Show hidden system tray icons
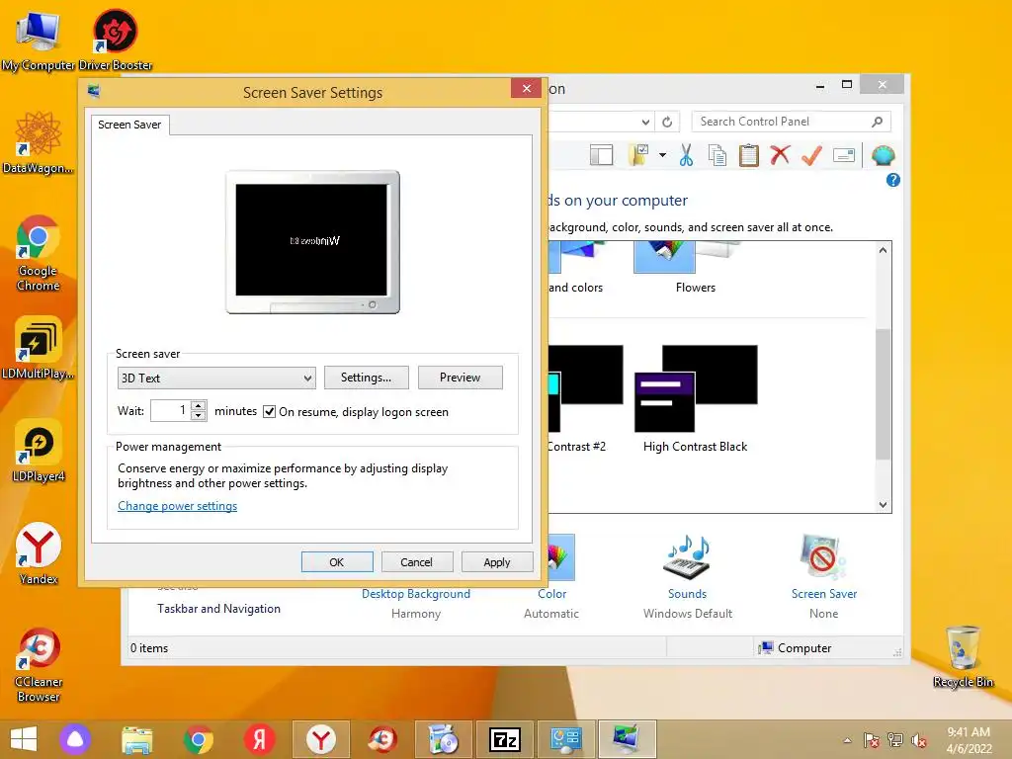 pyautogui.click(x=847, y=740)
